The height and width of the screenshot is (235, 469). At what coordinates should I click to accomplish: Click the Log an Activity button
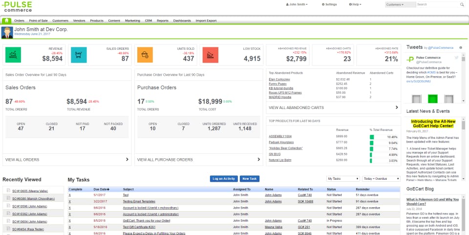224,179
